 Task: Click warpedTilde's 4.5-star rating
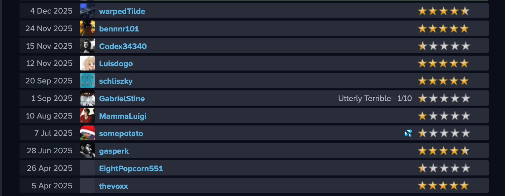coord(443,11)
